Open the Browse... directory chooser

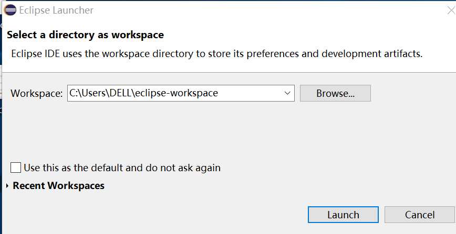coord(335,93)
